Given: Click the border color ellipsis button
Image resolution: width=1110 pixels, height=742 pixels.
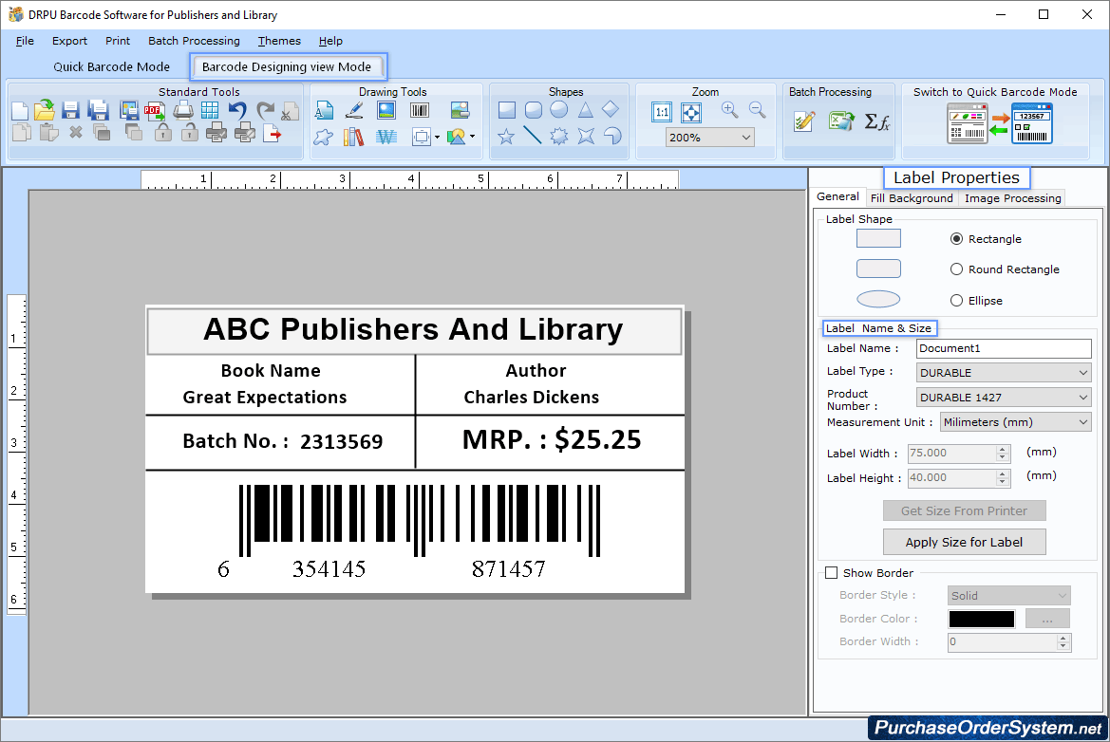Looking at the screenshot, I should point(1047,619).
